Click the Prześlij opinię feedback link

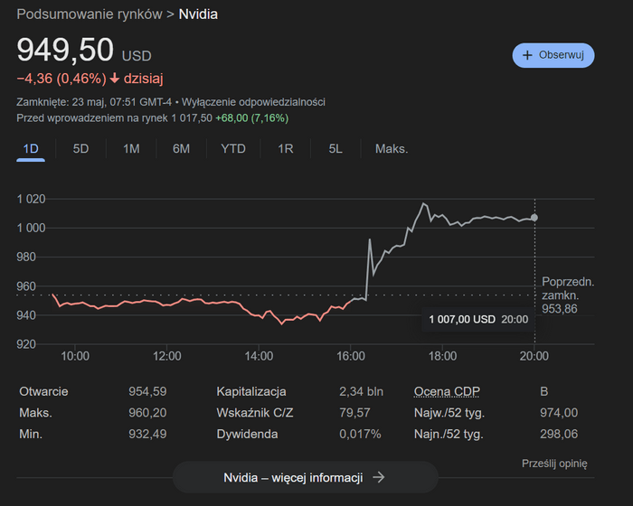click(554, 464)
